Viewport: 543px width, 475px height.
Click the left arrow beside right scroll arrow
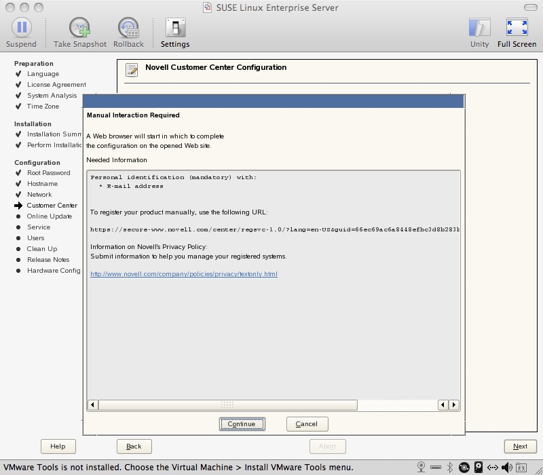[443, 404]
